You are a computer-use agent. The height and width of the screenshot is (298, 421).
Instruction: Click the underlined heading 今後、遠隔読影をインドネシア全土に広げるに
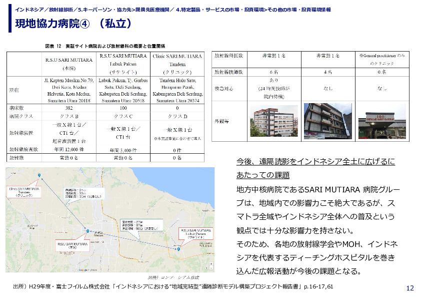point(316,161)
